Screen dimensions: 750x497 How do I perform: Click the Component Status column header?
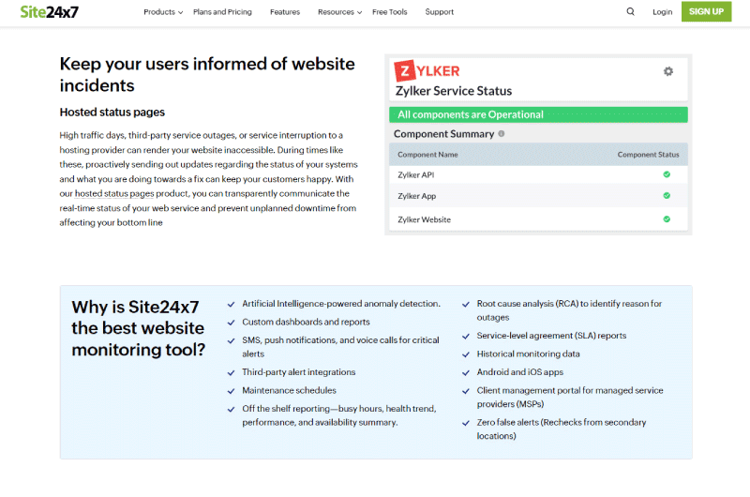tap(648, 155)
